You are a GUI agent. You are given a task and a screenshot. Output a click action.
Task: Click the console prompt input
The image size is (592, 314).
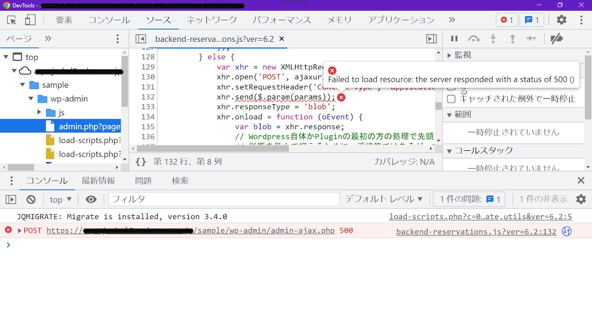tap(296, 245)
